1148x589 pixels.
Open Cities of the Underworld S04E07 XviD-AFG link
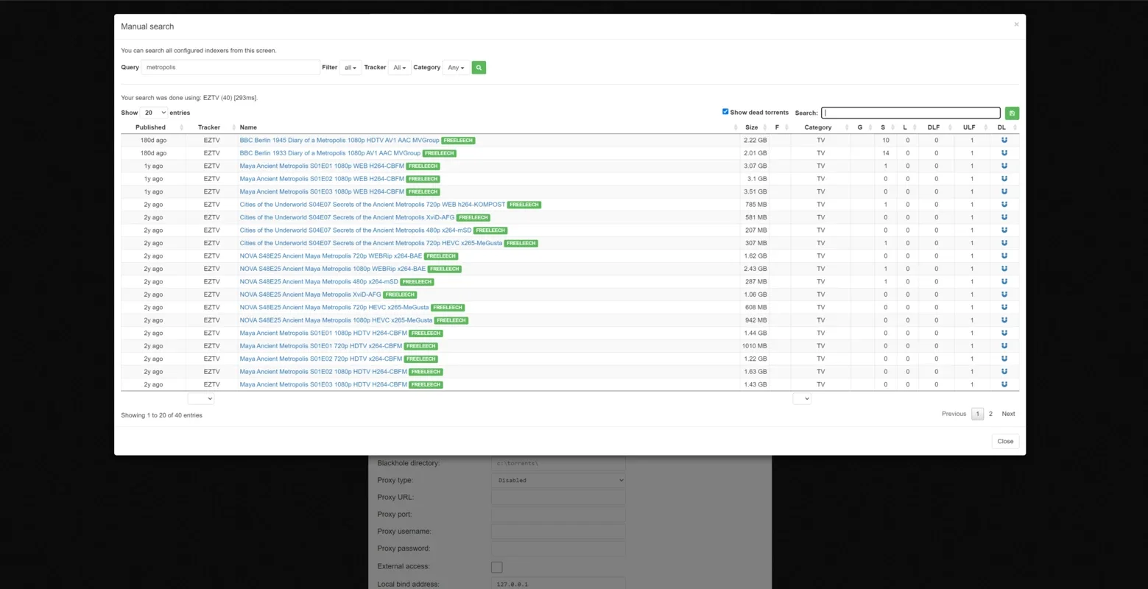pyautogui.click(x=347, y=217)
